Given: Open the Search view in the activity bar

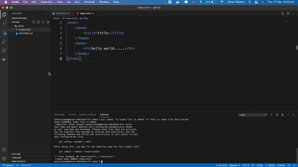Looking at the screenshot, I should [4, 23].
